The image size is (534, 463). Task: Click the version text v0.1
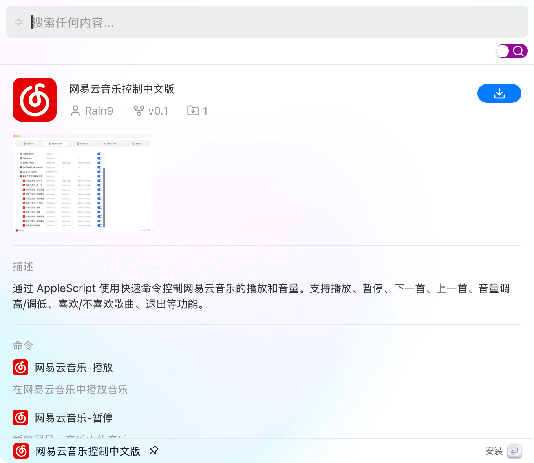(158, 111)
